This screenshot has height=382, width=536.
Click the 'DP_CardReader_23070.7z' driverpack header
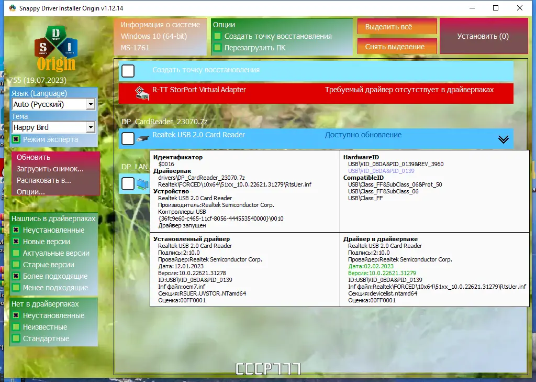point(164,122)
